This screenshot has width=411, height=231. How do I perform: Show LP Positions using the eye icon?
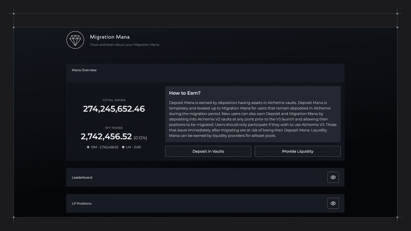(333, 203)
